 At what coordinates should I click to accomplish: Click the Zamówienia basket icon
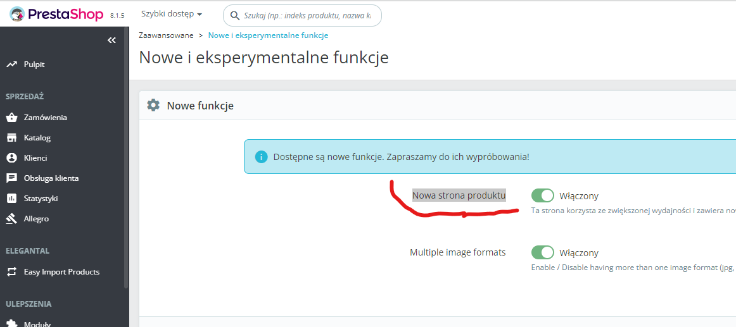point(12,118)
